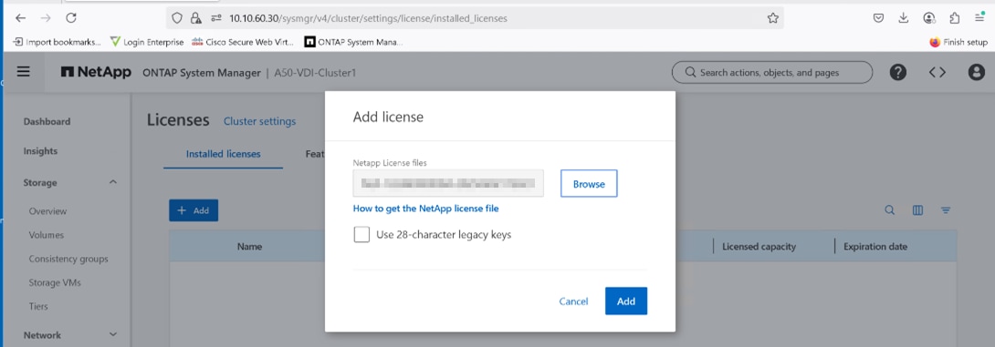Open the help question mark icon
Viewport: 995px width, 347px height.
point(898,72)
